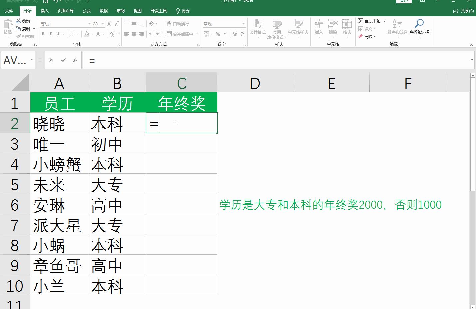
Task: Toggle underline formatting
Action: pyautogui.click(x=57, y=34)
